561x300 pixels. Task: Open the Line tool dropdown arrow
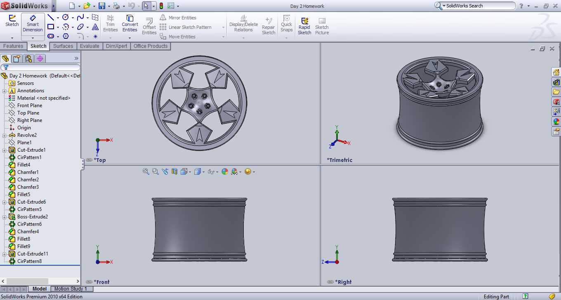(58, 18)
